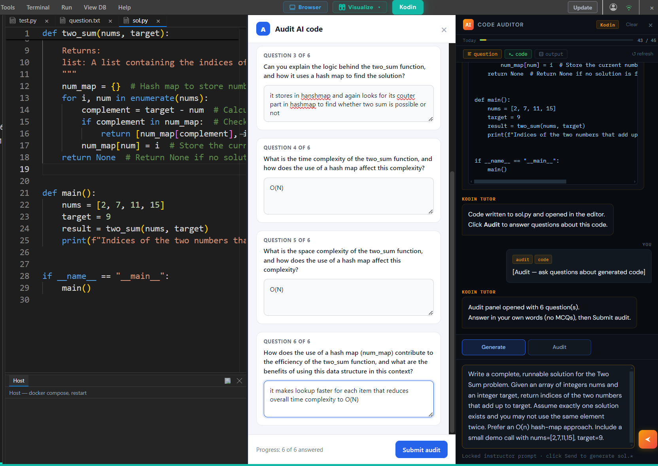Click the refresh link
Viewport: 658px width, 466px height.
pos(642,54)
